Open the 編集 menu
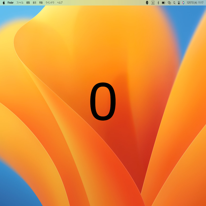 click(28, 3)
